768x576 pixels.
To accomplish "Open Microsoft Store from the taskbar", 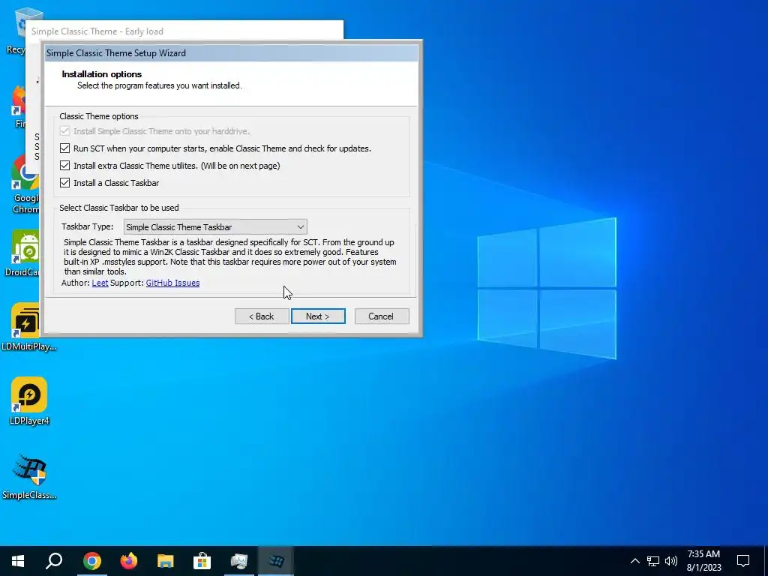I will (x=202, y=561).
